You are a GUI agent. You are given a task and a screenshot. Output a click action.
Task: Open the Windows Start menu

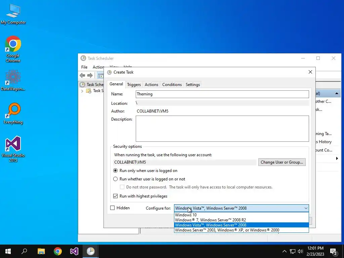click(x=8, y=251)
